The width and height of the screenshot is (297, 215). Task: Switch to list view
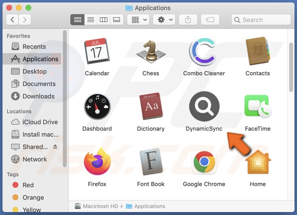point(91,19)
